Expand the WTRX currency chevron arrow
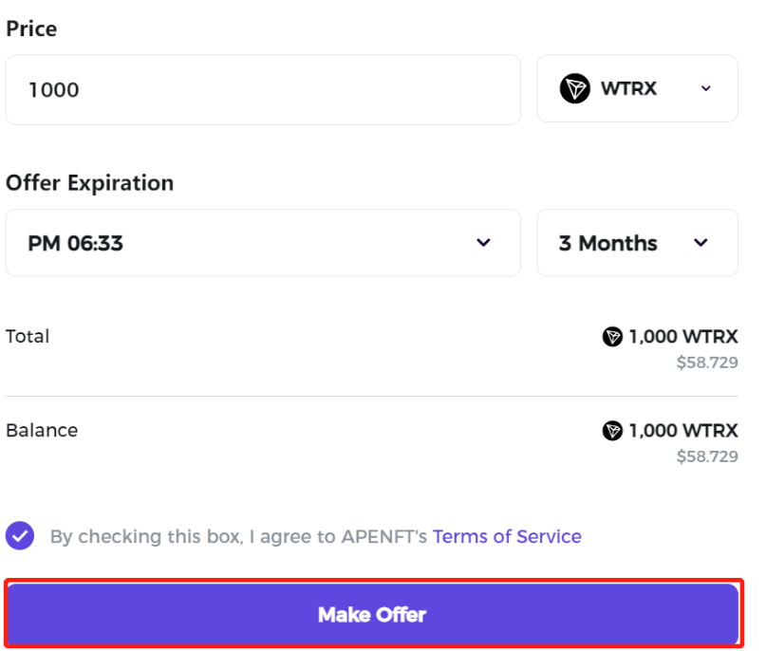766x651 pixels. point(705,88)
